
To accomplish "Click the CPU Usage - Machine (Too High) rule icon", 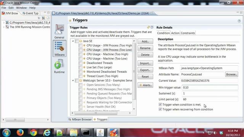I will pos(84,54).
